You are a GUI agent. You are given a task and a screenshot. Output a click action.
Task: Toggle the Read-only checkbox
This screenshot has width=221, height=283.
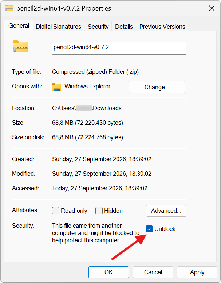pos(56,211)
